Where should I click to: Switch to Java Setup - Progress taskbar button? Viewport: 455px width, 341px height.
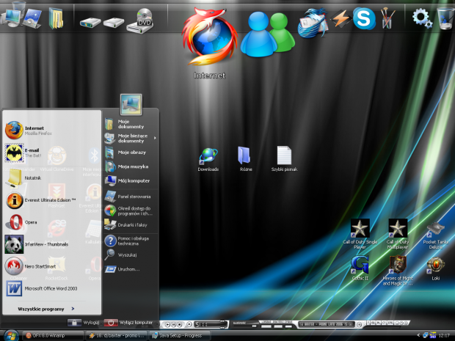click(179, 335)
